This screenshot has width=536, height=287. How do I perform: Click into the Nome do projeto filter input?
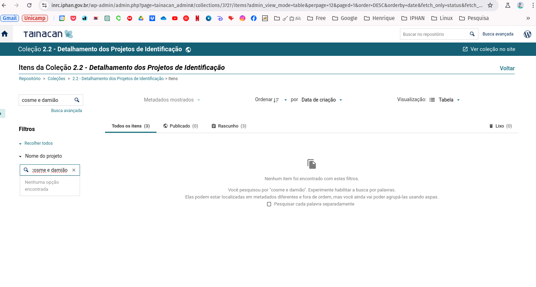(x=50, y=170)
